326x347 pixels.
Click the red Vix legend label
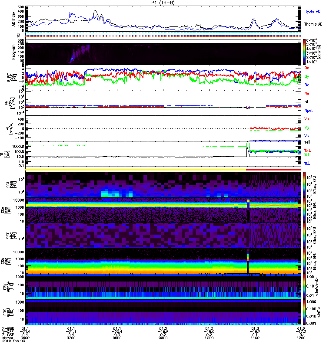pos(307,119)
